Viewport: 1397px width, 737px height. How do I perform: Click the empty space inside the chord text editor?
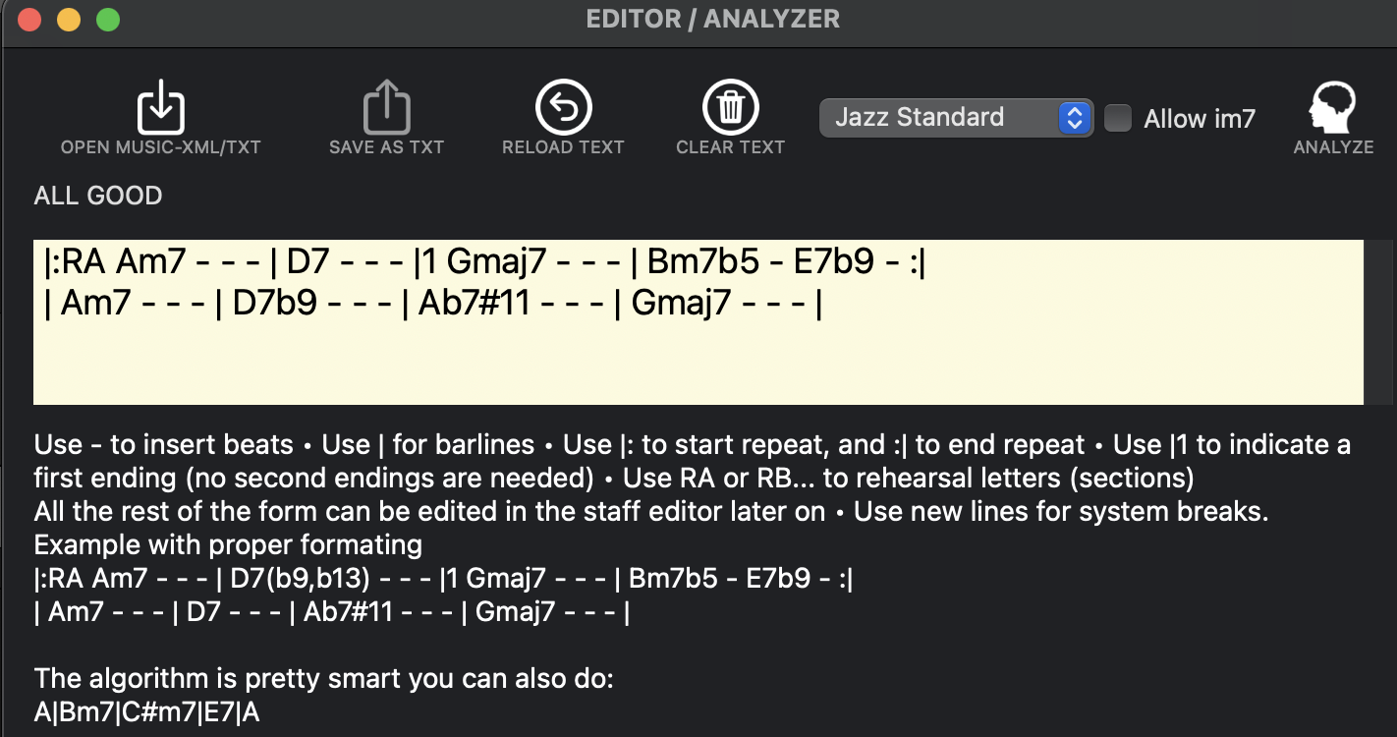(x=688, y=364)
